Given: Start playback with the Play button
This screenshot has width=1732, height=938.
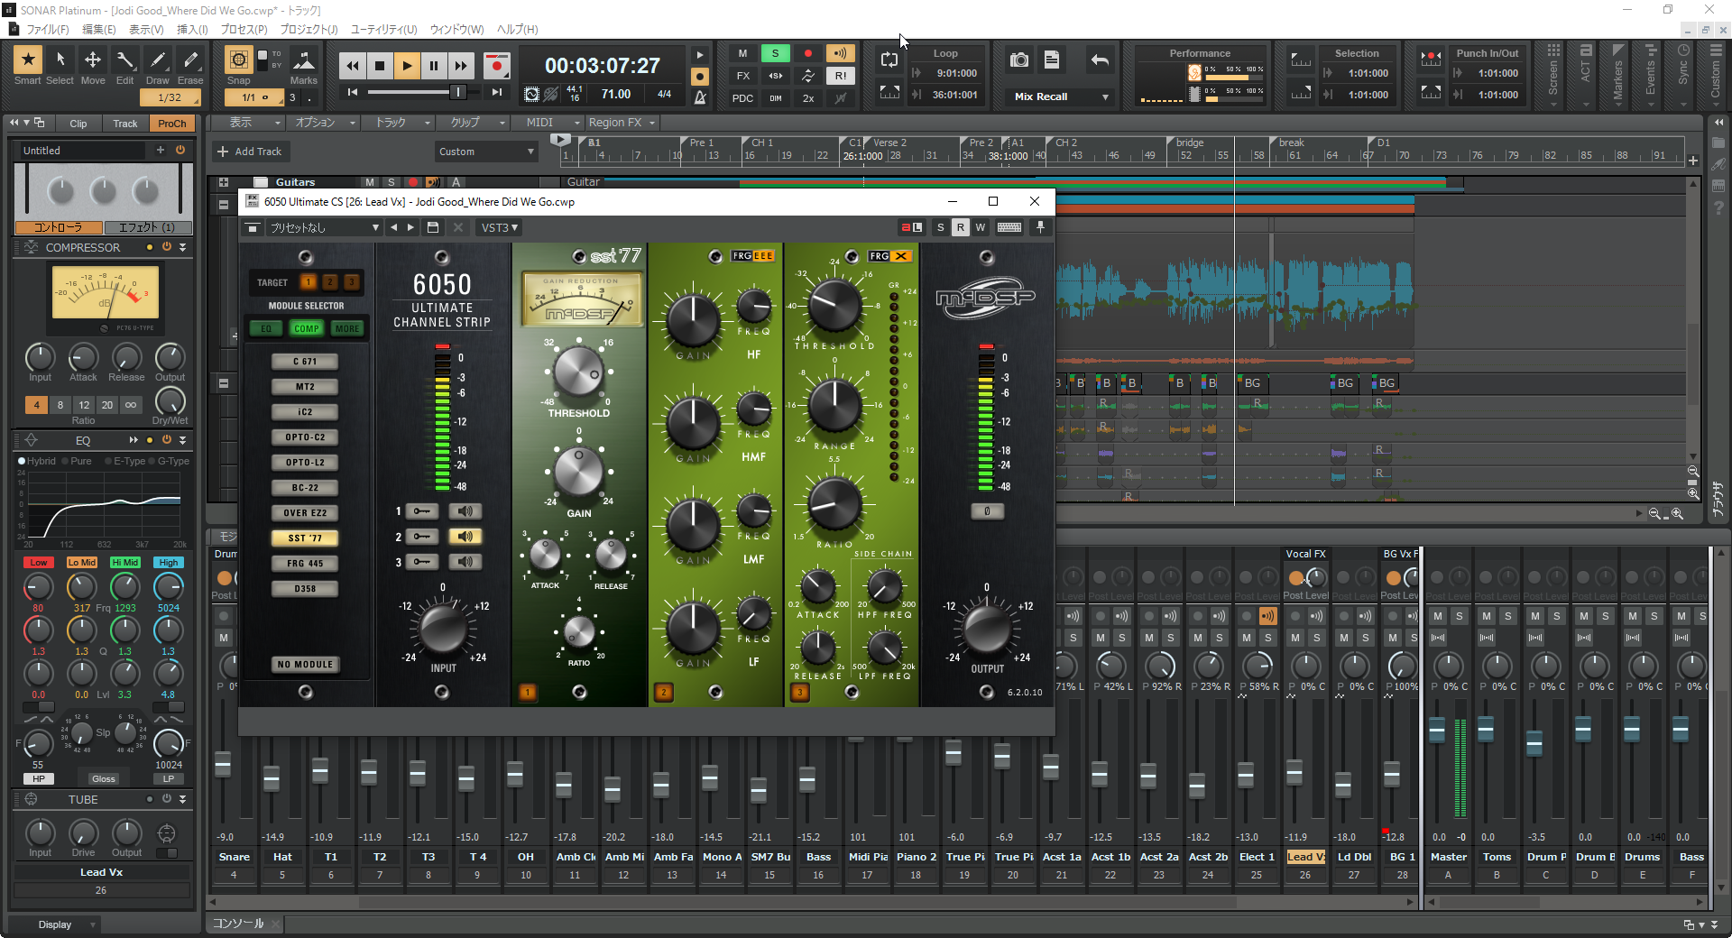Looking at the screenshot, I should [406, 65].
